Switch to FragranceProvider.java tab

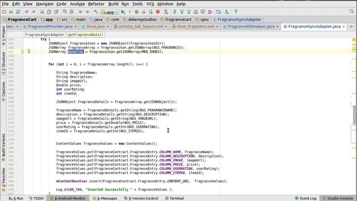[x=50, y=26]
